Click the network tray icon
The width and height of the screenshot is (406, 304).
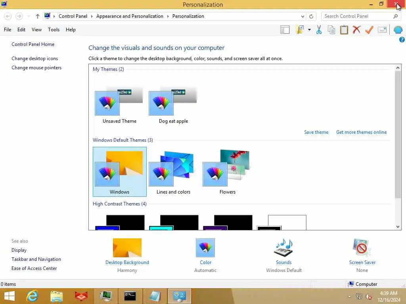pyautogui.click(x=359, y=296)
